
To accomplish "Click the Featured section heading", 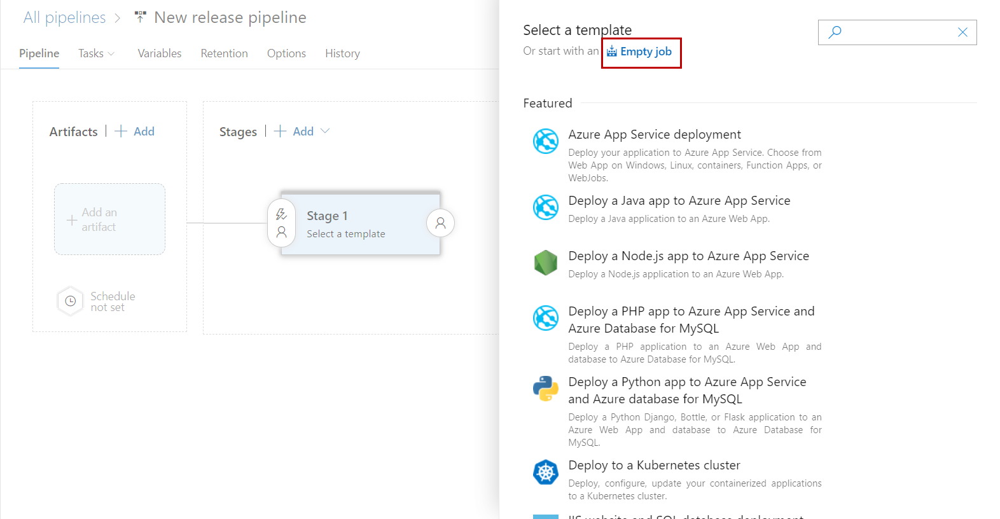I will (548, 103).
